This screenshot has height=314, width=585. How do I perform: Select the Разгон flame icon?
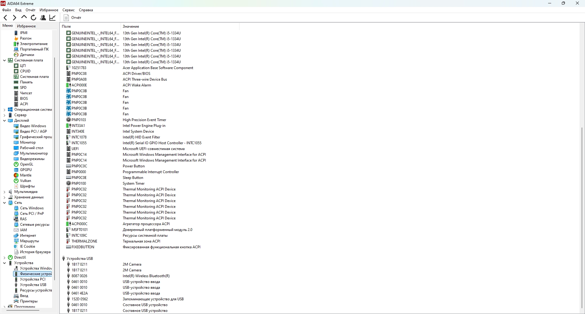click(16, 38)
